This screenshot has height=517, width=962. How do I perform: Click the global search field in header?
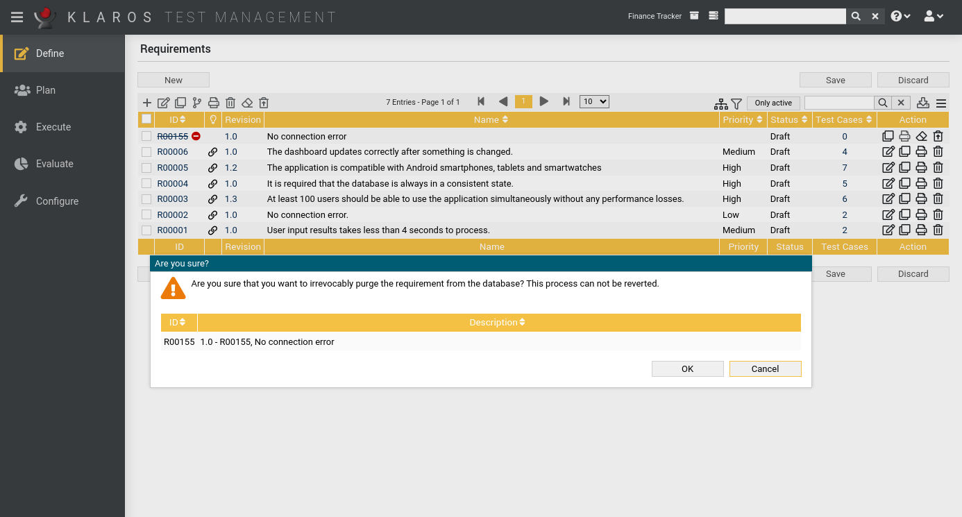784,17
